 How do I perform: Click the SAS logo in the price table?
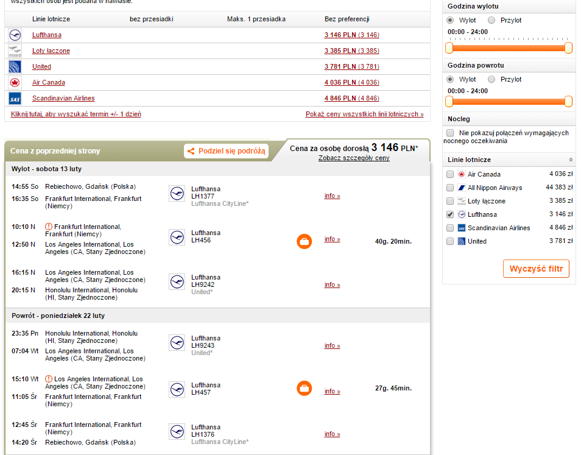coord(15,99)
